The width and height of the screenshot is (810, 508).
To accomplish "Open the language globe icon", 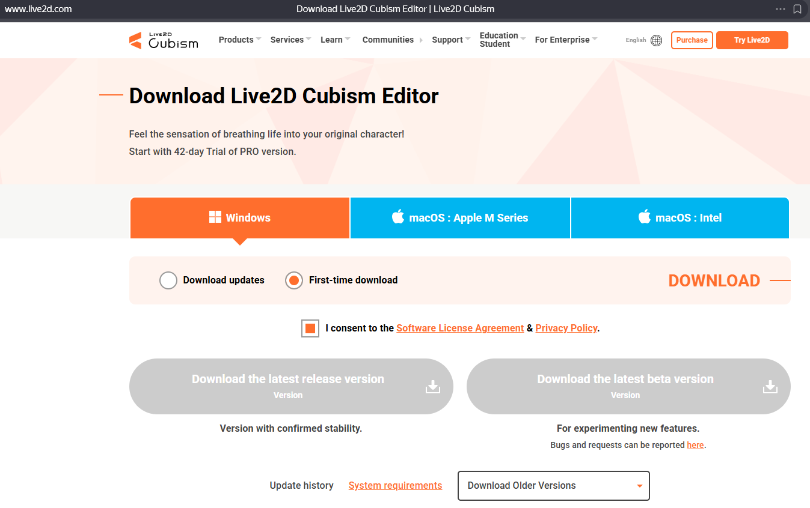I will click(657, 40).
